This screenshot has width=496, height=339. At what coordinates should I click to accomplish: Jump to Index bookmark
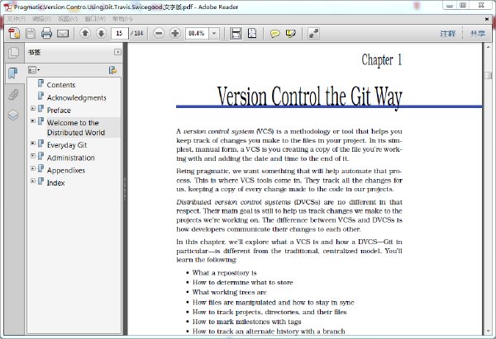(55, 183)
